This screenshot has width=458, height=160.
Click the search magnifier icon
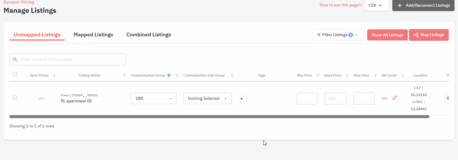pyautogui.click(x=15, y=59)
